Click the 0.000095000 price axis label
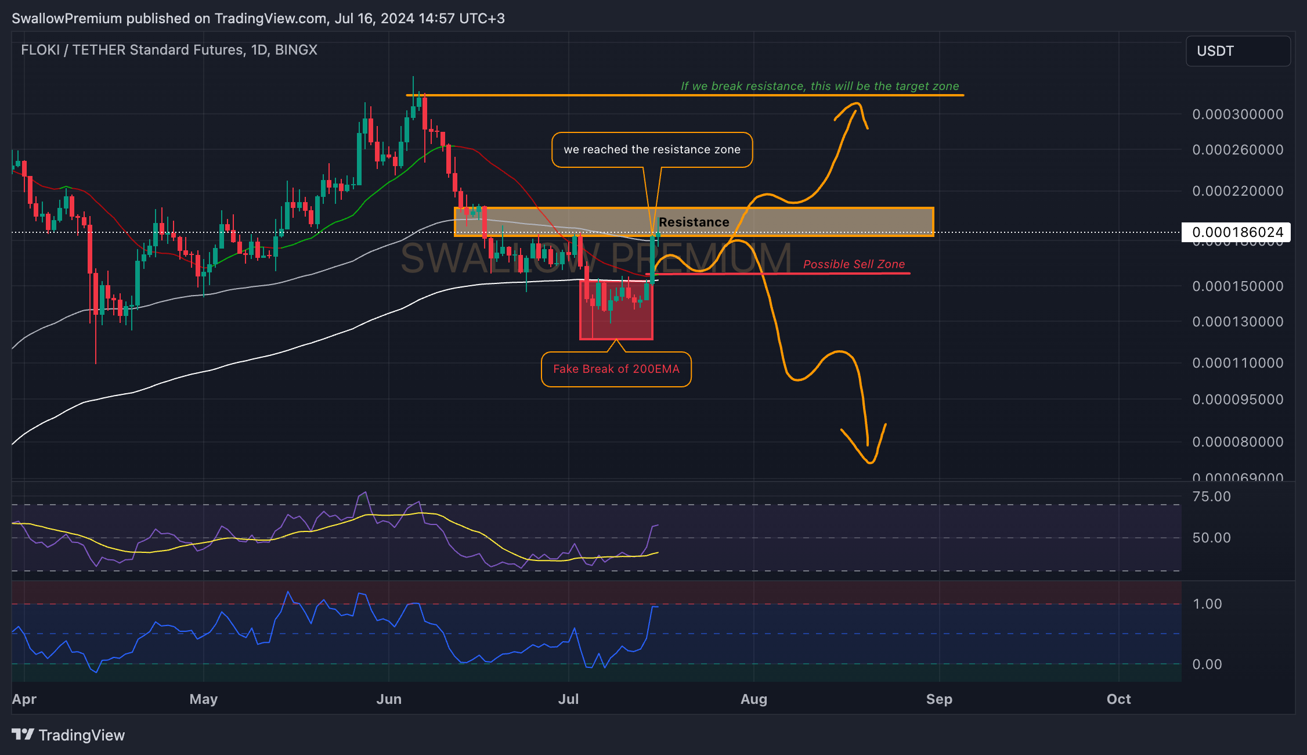This screenshot has height=755, width=1307. pos(1238,400)
